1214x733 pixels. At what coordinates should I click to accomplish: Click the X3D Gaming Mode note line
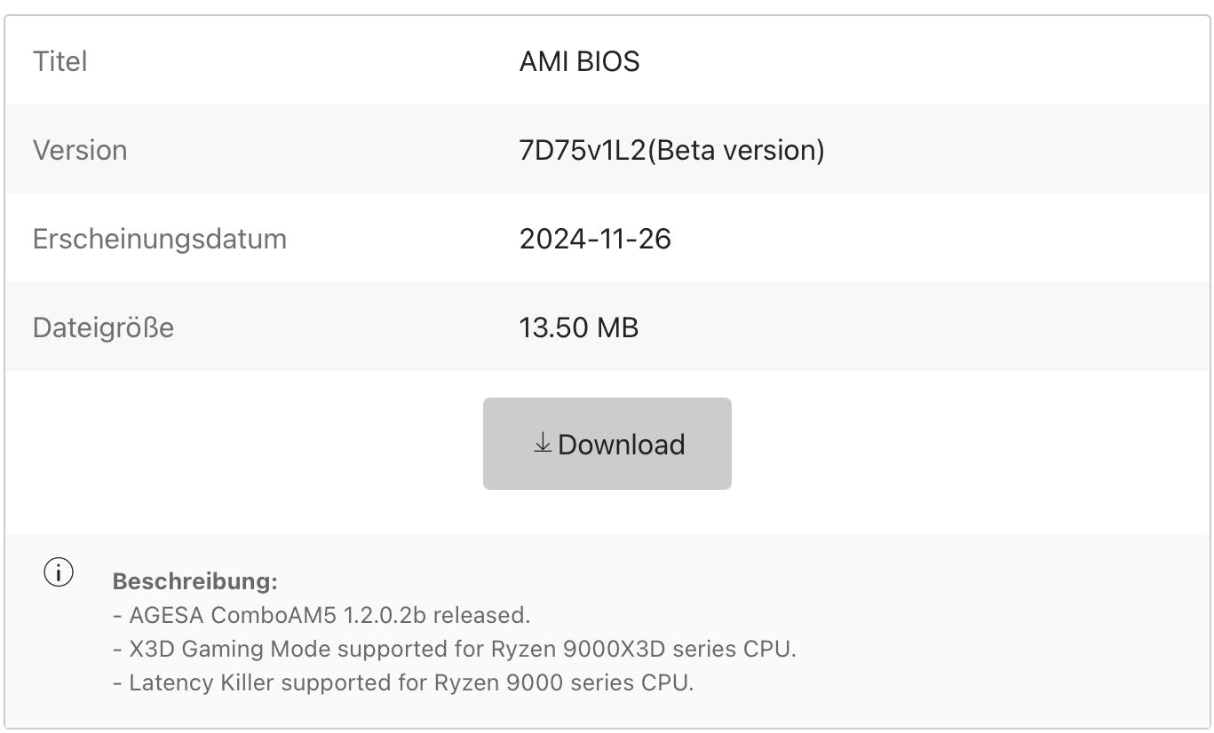(x=455, y=649)
